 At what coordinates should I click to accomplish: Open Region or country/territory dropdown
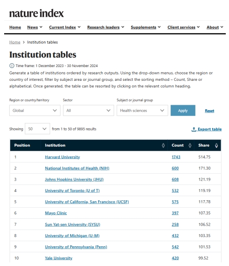(35, 110)
